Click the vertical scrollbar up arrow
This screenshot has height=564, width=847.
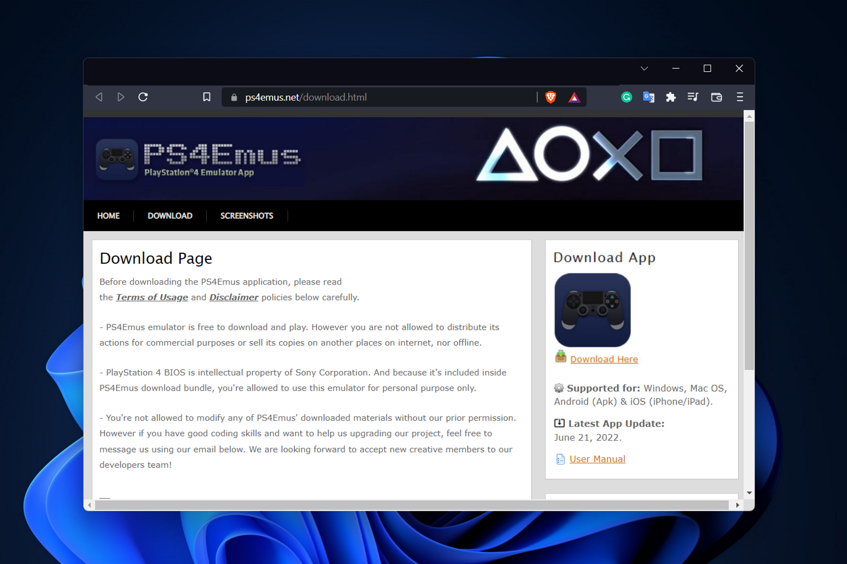click(749, 116)
